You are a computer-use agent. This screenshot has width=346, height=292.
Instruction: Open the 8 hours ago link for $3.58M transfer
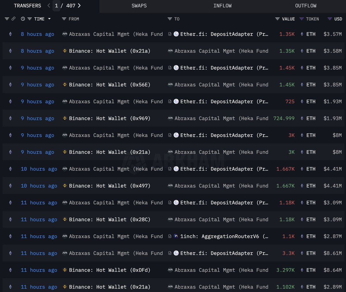click(x=37, y=51)
